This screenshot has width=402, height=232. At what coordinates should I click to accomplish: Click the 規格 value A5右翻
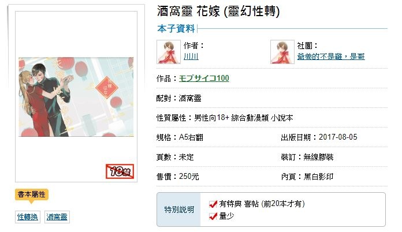coord(191,137)
